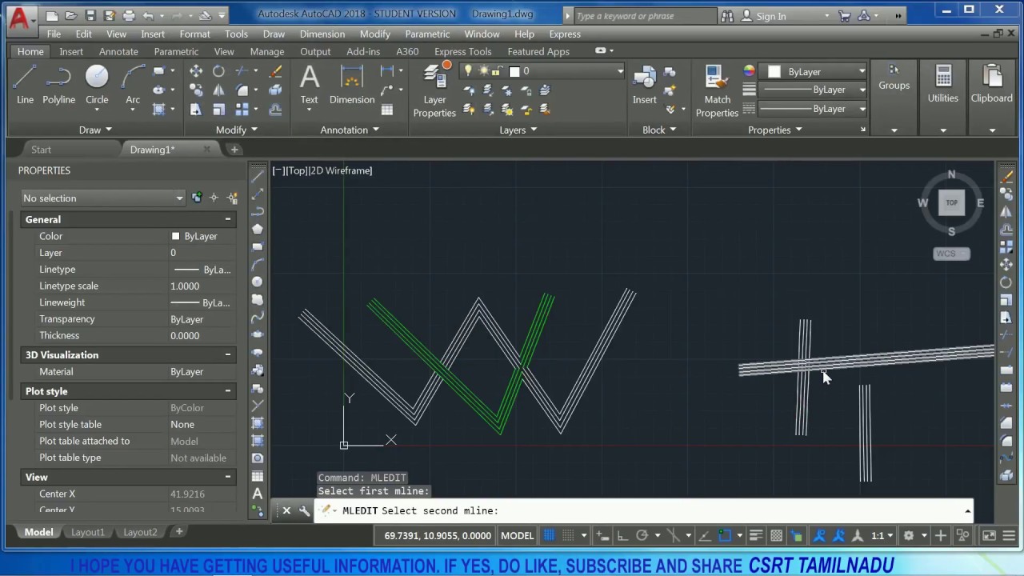Viewport: 1024px width, 576px height.
Task: Open the Clipboard panel
Action: coord(991,84)
